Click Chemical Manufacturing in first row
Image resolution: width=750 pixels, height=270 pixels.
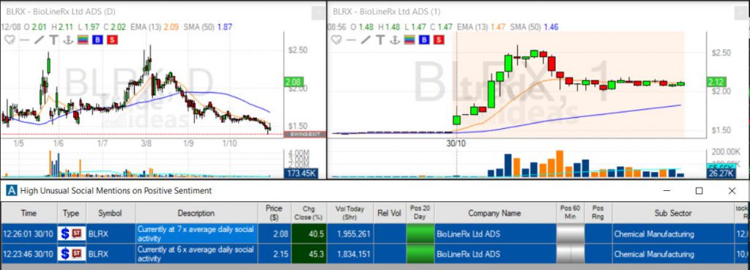point(654,234)
